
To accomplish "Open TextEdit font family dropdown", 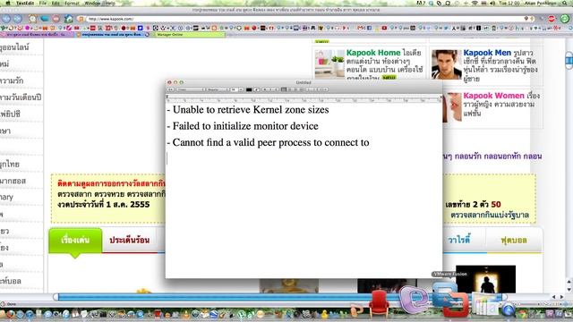I will [x=191, y=89].
